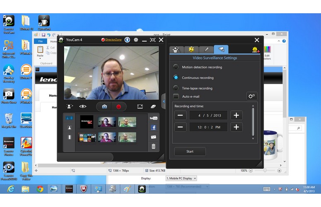Collapse the side panel with the blue arrow

[x=164, y=101]
